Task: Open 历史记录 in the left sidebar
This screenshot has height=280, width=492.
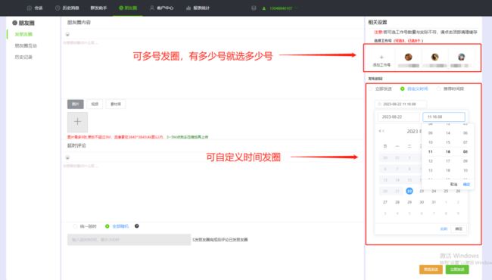Action: pyautogui.click(x=23, y=57)
